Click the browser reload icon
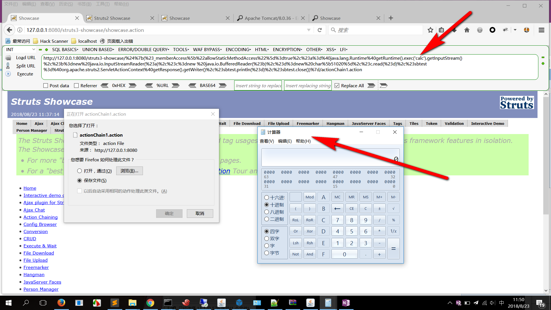The height and width of the screenshot is (310, 551). click(x=320, y=30)
